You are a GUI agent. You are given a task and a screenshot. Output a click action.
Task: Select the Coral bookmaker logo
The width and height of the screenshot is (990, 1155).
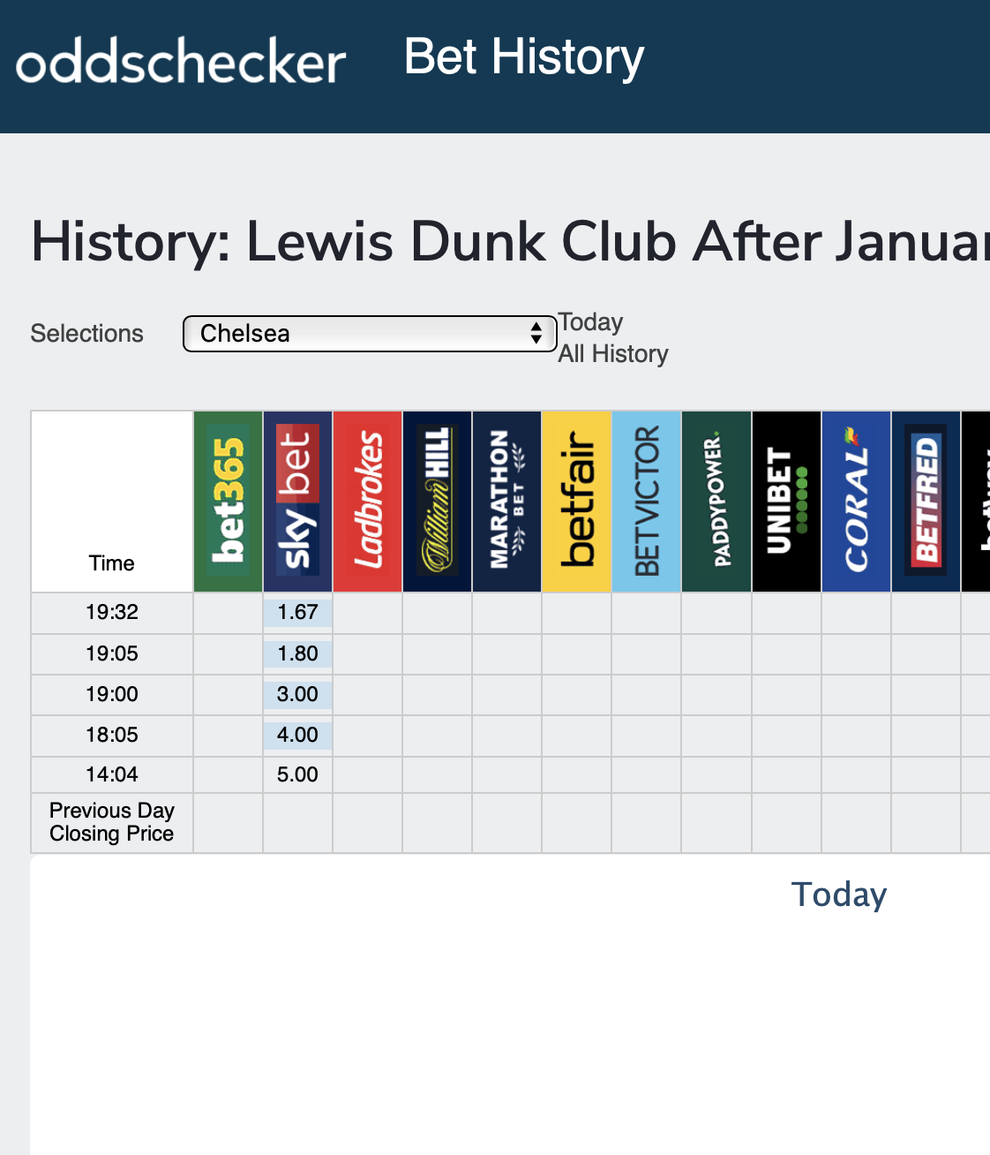(x=857, y=501)
